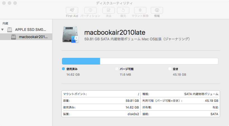Click the macbookair2010late volume title
Screen dimensions: 229x126
coord(115,33)
